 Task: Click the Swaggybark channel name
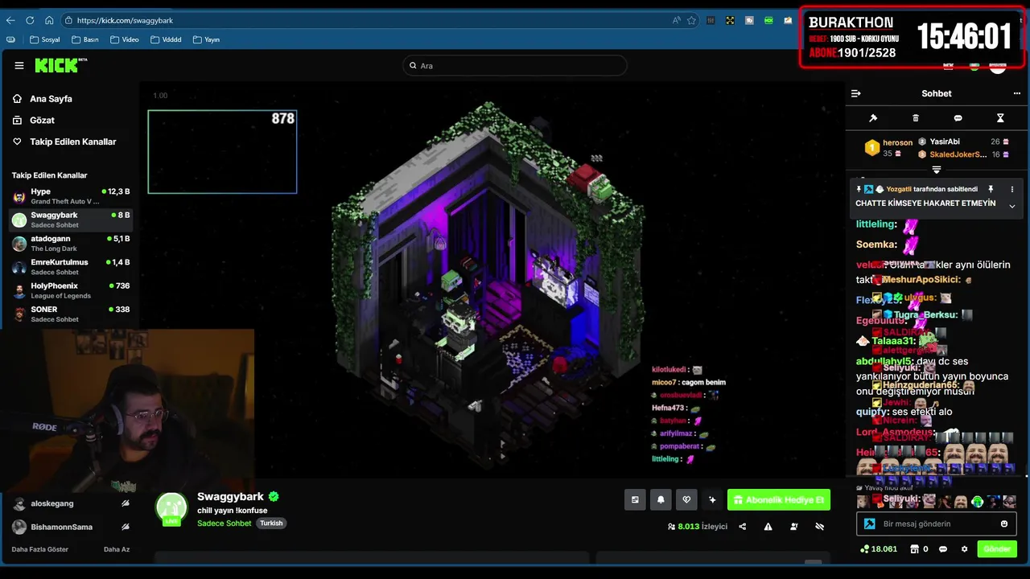coord(230,497)
